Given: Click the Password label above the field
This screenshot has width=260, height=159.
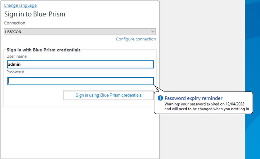Looking at the screenshot, I should (x=15, y=72).
